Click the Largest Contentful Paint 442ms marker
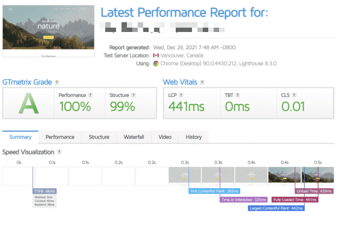This screenshot has width=352, height=225. tap(276, 208)
